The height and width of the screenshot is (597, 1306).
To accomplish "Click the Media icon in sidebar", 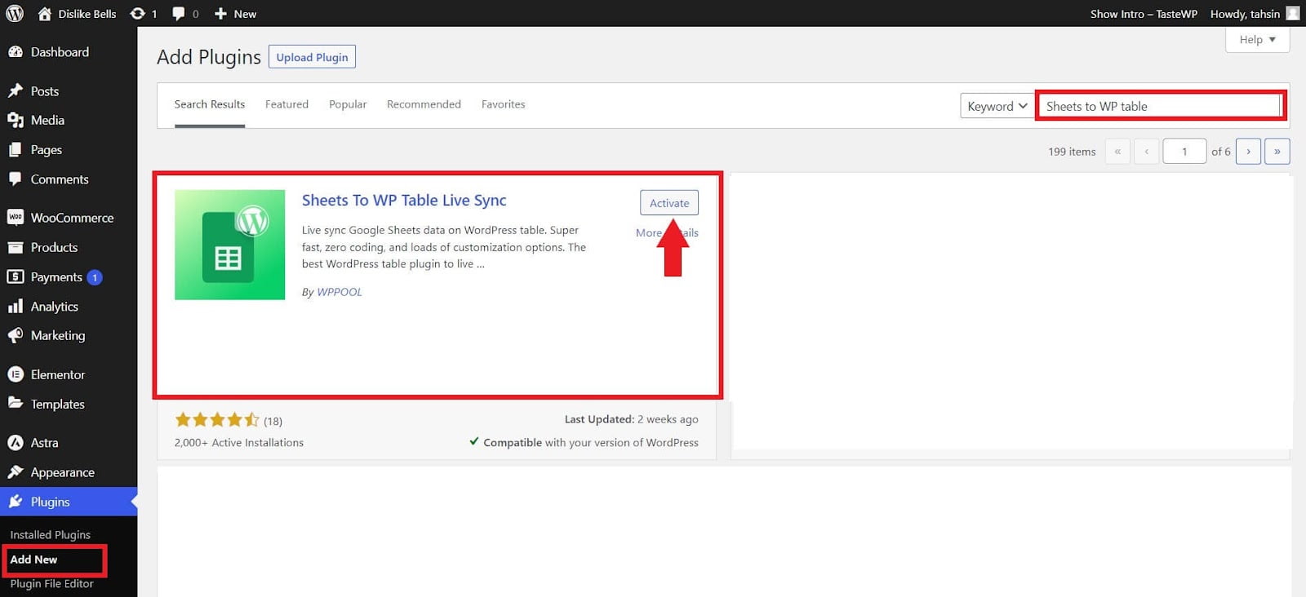I will [x=16, y=120].
